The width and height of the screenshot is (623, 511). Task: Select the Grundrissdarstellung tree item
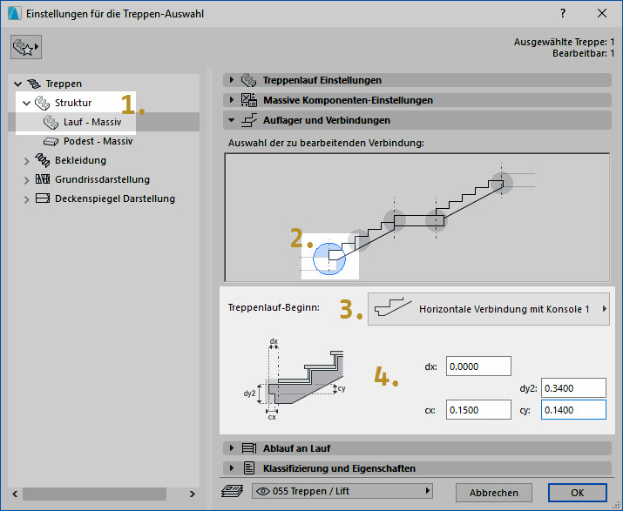click(102, 179)
